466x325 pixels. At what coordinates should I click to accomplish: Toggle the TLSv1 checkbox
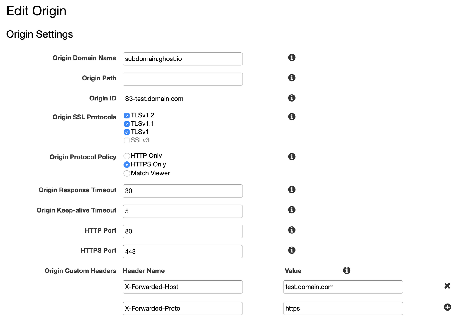127,132
